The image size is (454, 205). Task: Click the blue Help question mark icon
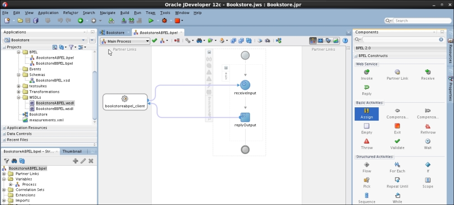345,41
